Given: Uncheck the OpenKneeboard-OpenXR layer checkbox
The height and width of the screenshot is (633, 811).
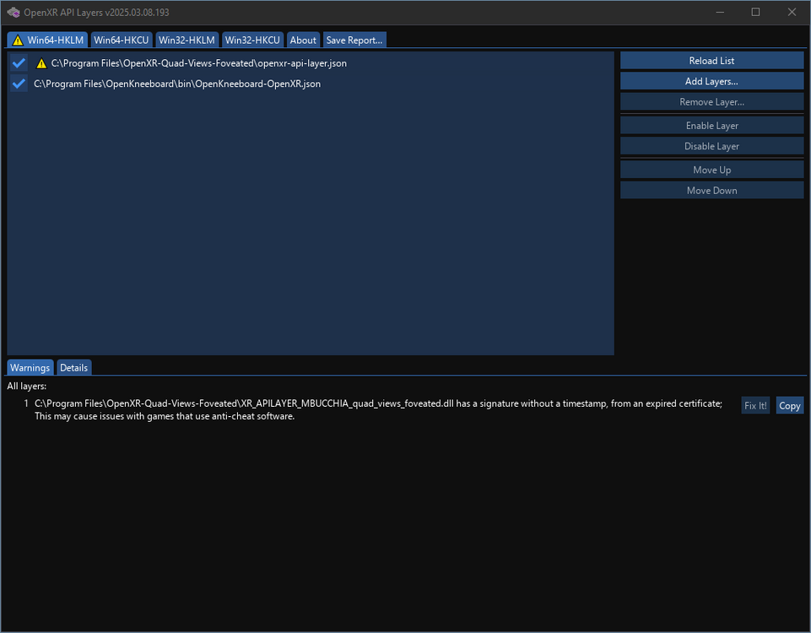Looking at the screenshot, I should [x=19, y=84].
